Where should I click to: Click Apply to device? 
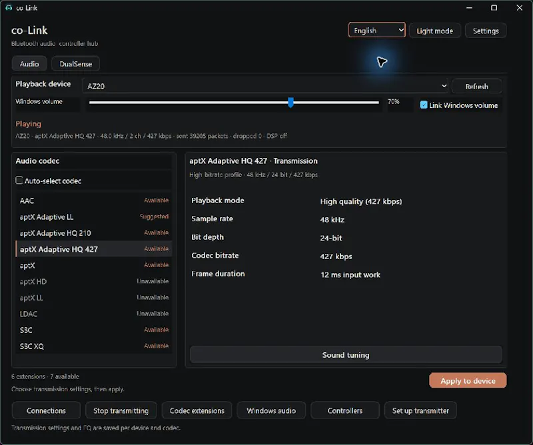[x=468, y=381]
